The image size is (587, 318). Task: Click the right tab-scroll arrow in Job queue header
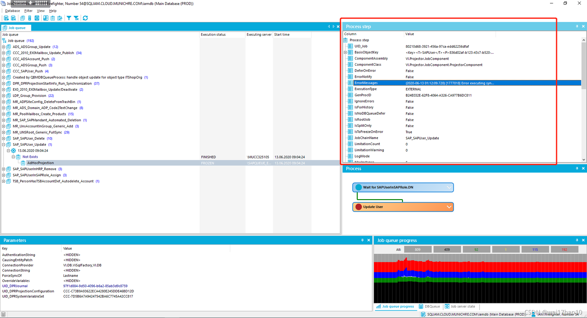point(333,27)
